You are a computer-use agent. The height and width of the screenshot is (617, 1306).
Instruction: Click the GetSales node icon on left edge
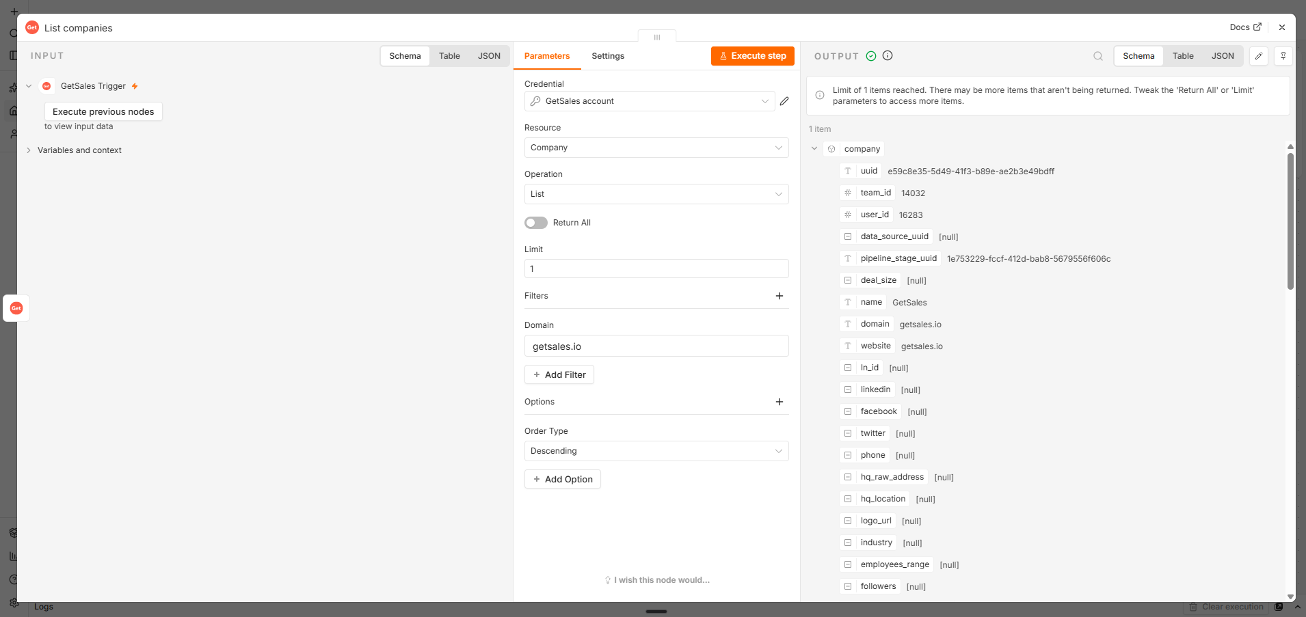coord(16,308)
